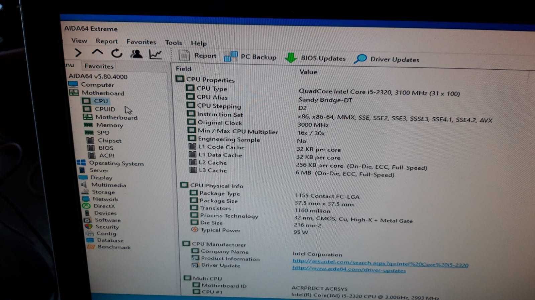The height and width of the screenshot is (300, 535).
Task: Click the Config icon in tree
Action: [89, 233]
